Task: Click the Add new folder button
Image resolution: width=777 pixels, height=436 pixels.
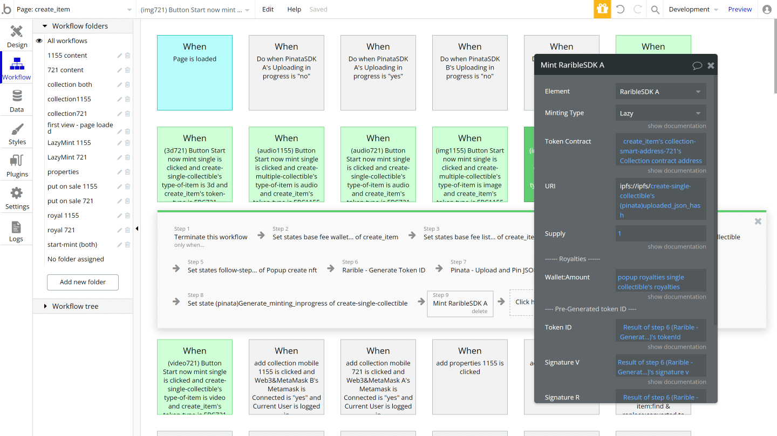Action: tap(83, 282)
